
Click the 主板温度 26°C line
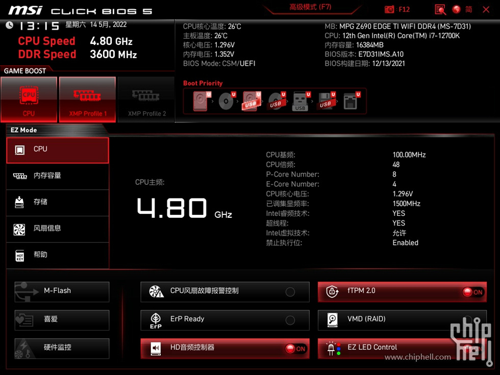pyautogui.click(x=205, y=36)
